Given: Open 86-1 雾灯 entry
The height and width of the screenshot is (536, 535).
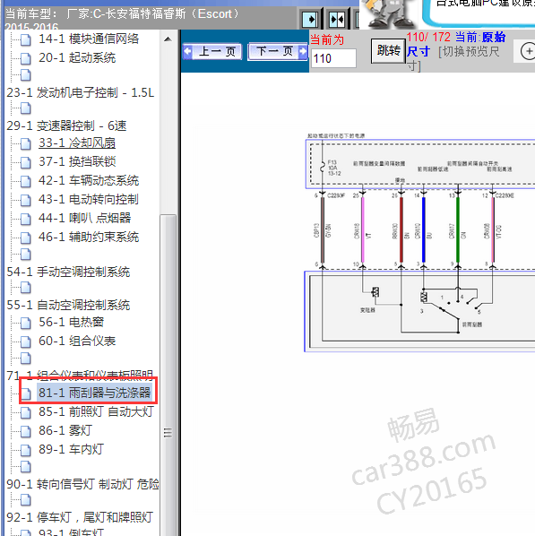Looking at the screenshot, I should 65,430.
